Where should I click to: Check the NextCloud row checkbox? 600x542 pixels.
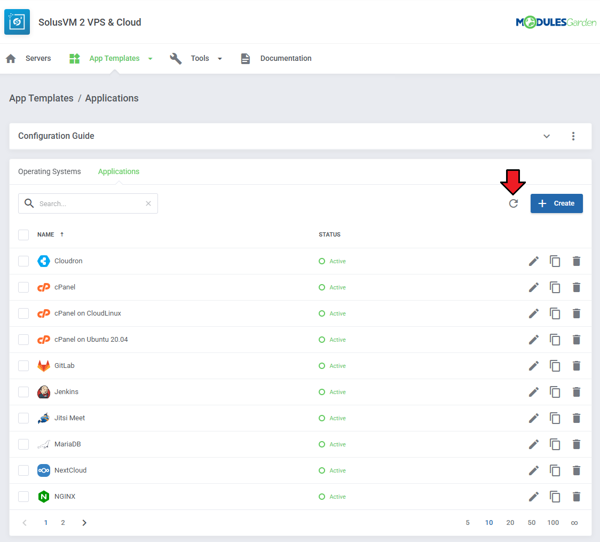coord(23,470)
